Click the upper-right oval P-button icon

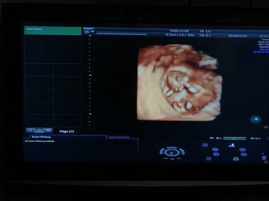pos(243,150)
